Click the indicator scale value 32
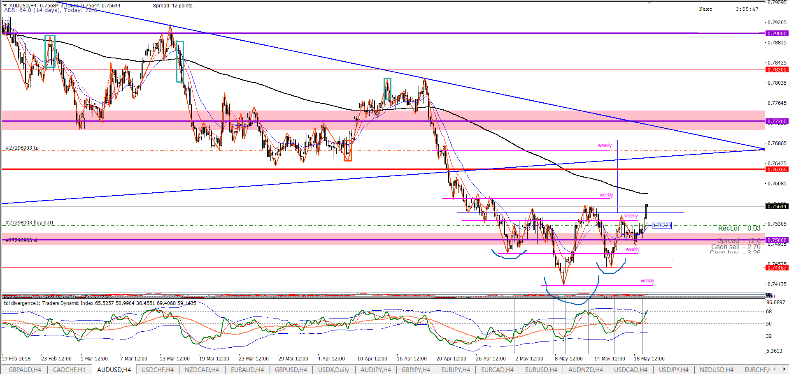Image resolution: width=789 pixels, height=374 pixels. pos(768,336)
